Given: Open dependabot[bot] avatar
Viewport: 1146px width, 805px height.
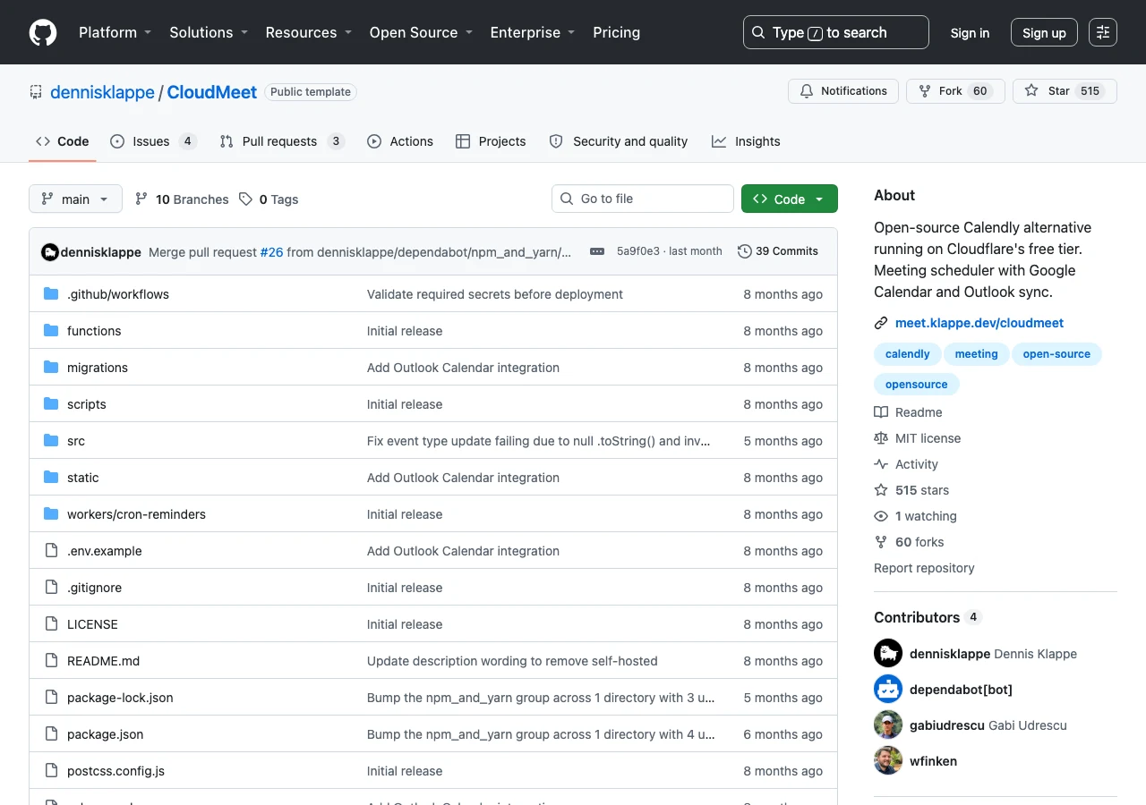Looking at the screenshot, I should pos(888,689).
